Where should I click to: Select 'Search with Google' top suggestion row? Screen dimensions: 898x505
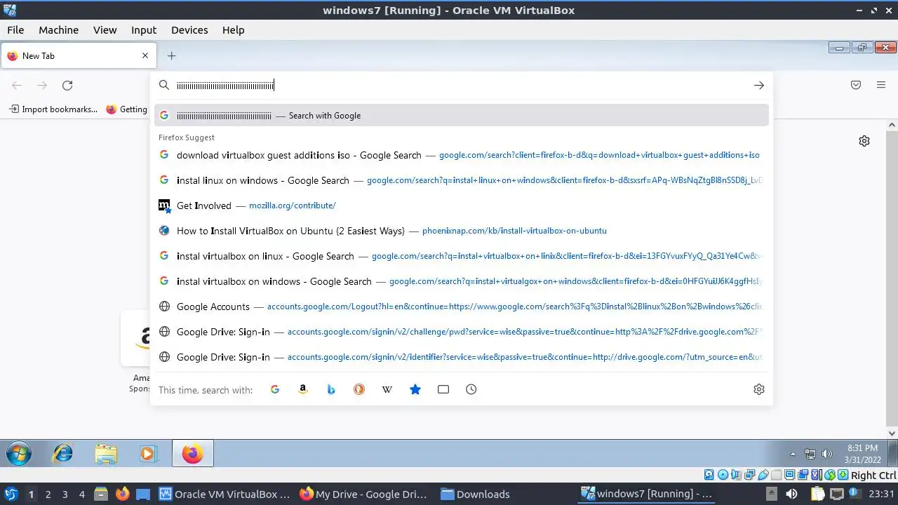click(x=462, y=116)
